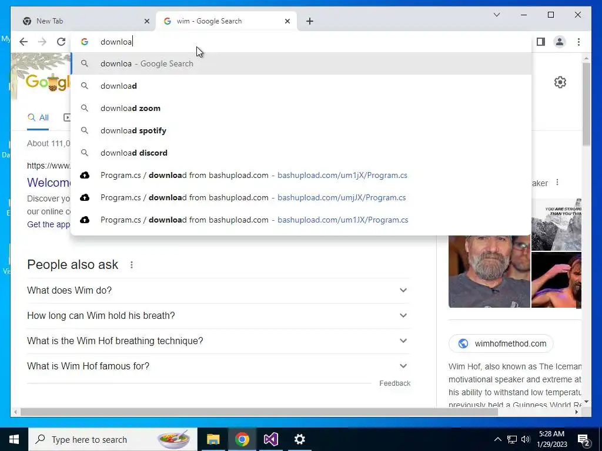The height and width of the screenshot is (451, 602).
Task: Open the clock showing 5:28 AM
Action: click(551, 439)
